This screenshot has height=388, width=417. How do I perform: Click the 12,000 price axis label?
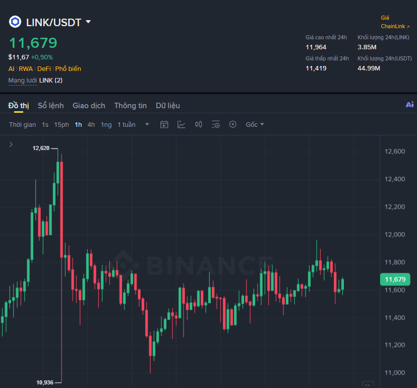pyautogui.click(x=395, y=235)
